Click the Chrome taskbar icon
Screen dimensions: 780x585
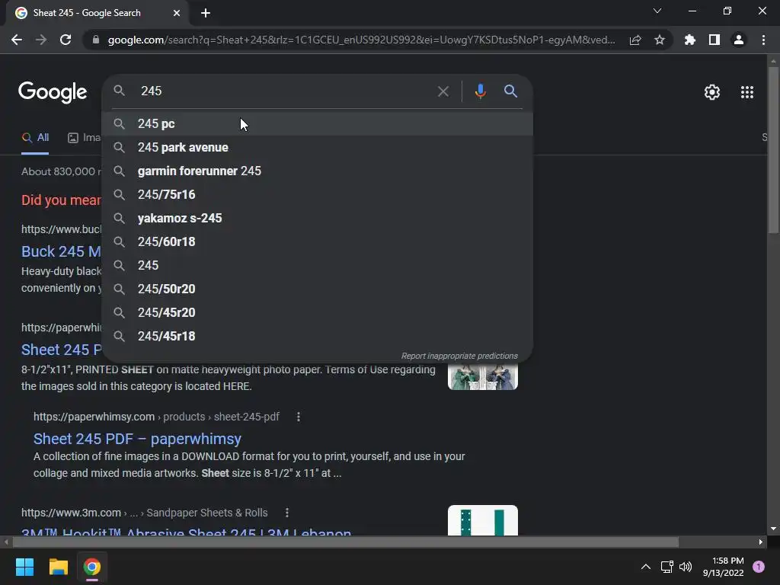click(92, 567)
